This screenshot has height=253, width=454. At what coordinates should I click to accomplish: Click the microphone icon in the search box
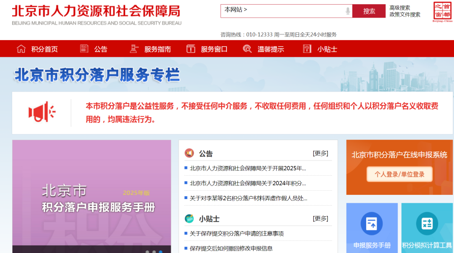pyautogui.click(x=348, y=11)
